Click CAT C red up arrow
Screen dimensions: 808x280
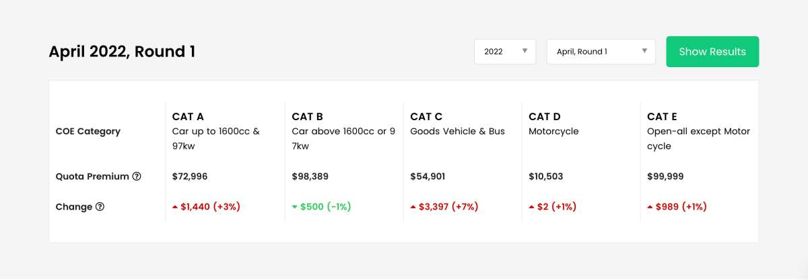(413, 207)
